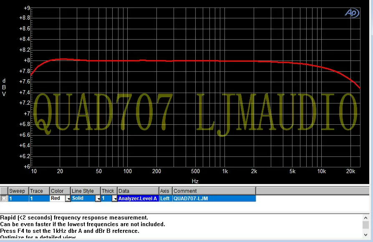Image resolution: width=373 pixels, height=242 pixels.
Task: Click the AP logo on the graph
Action: [x=352, y=13]
